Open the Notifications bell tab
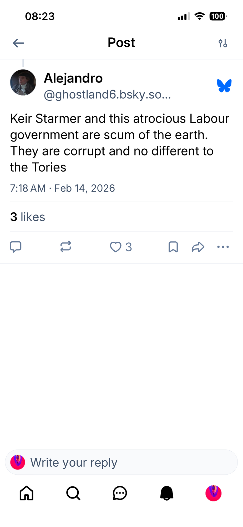The height and width of the screenshot is (527, 243). [x=167, y=493]
